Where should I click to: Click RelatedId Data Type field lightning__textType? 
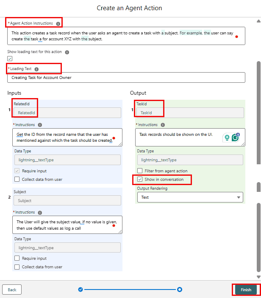click(67, 160)
